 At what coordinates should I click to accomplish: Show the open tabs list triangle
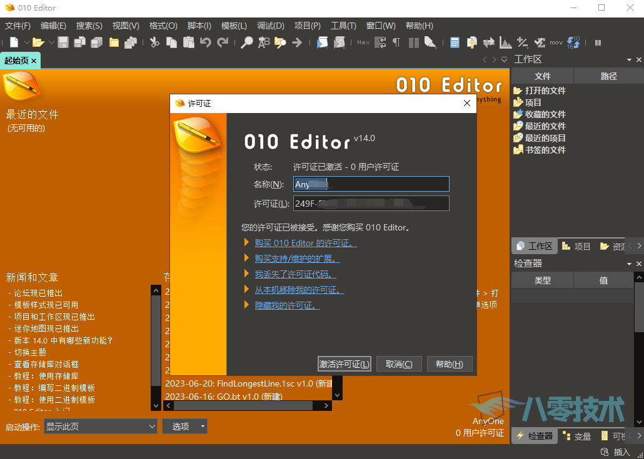coord(505,60)
